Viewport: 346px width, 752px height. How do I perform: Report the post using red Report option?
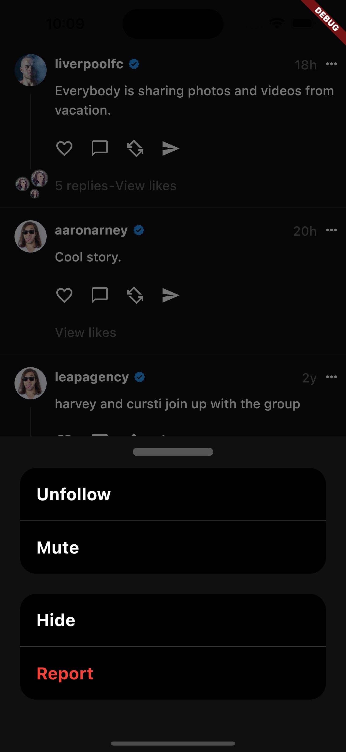tap(173, 673)
